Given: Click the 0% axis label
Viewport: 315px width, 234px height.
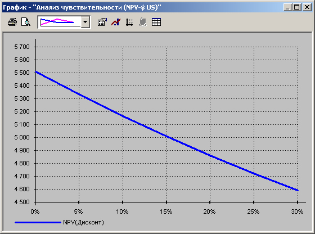Looking at the screenshot, I should [x=35, y=211].
